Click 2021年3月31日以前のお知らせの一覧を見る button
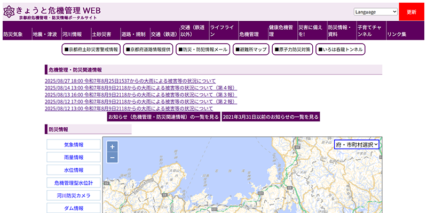The height and width of the screenshot is (213, 427). click(271, 117)
